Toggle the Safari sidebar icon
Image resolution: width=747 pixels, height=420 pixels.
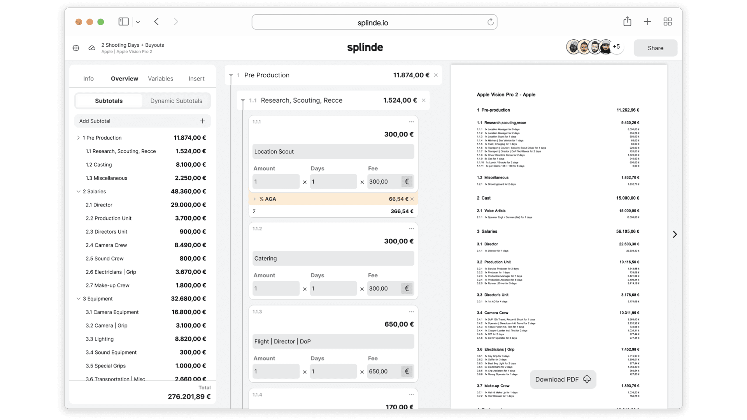pyautogui.click(x=123, y=22)
